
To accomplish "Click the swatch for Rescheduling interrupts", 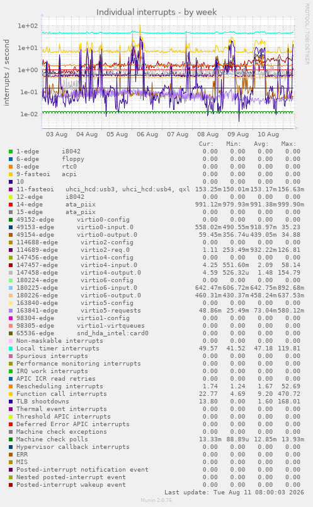I will pos(11,386).
